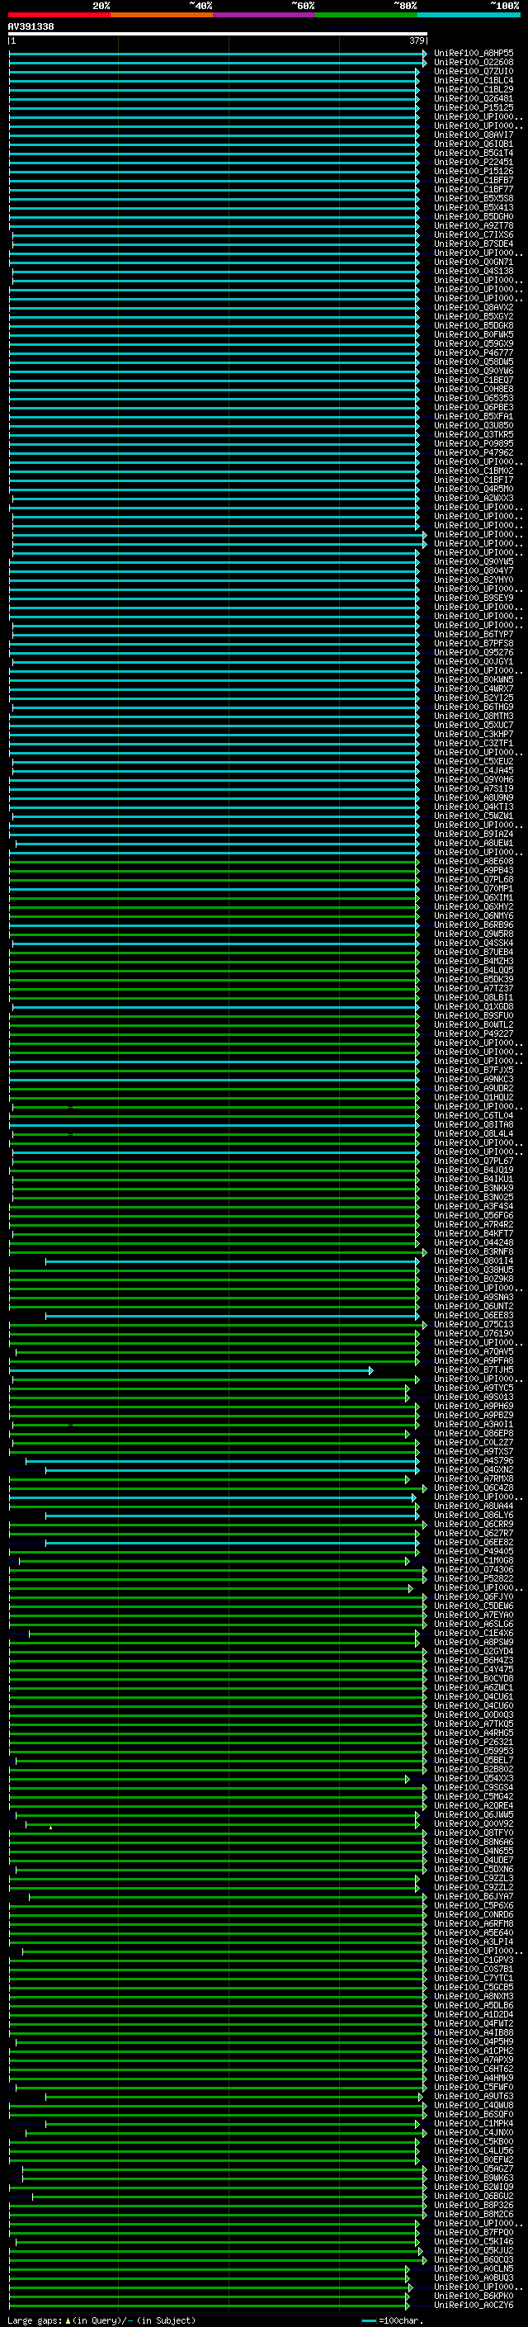Click the UniRef100_B5DK39 entry
The height and width of the screenshot is (2327, 528).
(474, 979)
